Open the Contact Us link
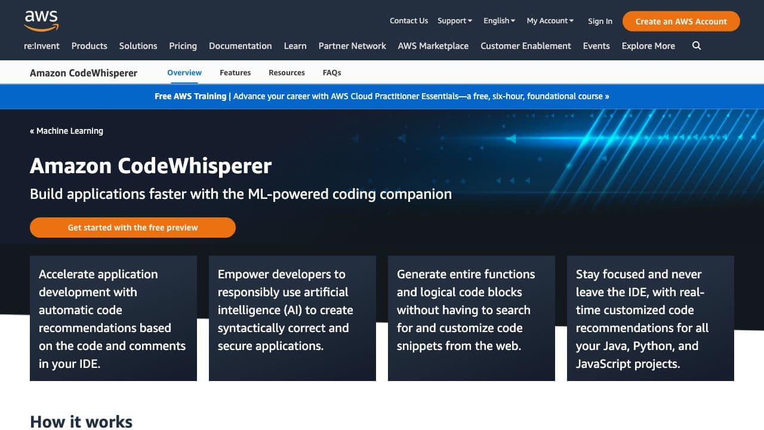Screen dimensions: 764x430 click(x=408, y=20)
